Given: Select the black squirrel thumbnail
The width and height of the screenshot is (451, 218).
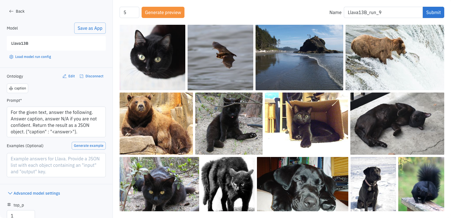Looking at the screenshot, I should [x=421, y=184].
